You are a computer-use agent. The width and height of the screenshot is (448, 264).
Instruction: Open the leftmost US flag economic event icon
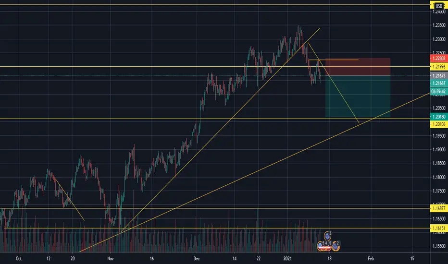coord(320,246)
